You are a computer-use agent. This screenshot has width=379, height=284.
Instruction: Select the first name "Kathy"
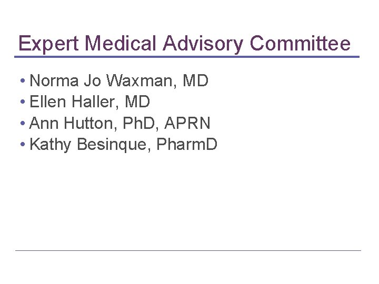51,144
